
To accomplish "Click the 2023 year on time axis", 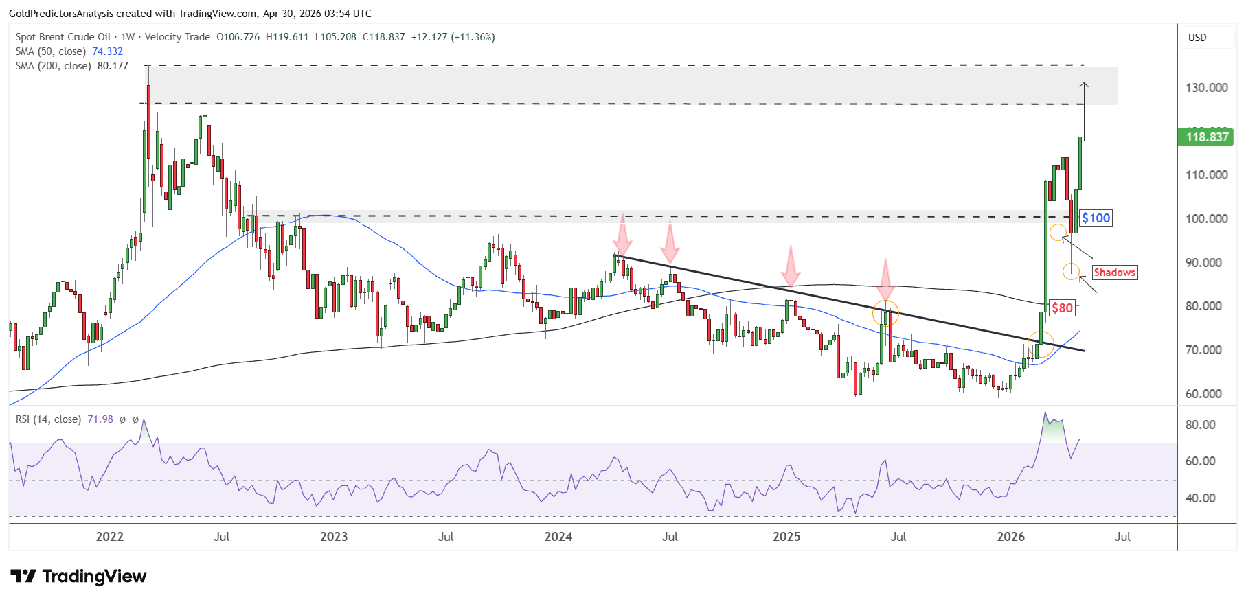I will (334, 537).
